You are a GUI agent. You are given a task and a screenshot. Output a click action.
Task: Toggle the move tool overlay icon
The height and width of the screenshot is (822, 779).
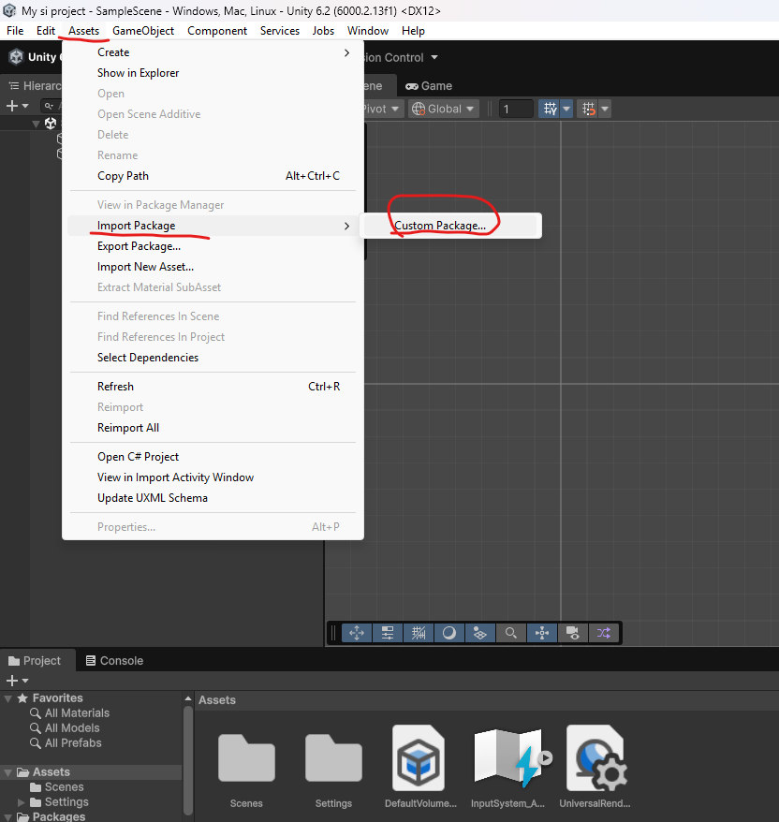[357, 633]
